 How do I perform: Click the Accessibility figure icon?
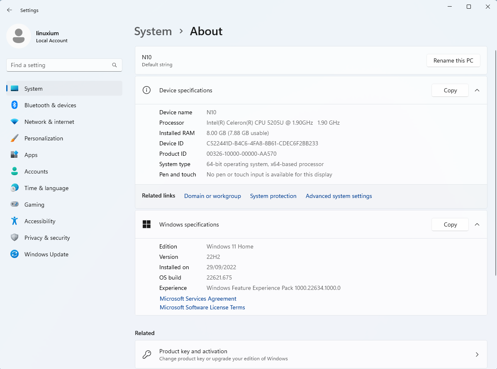coord(15,221)
